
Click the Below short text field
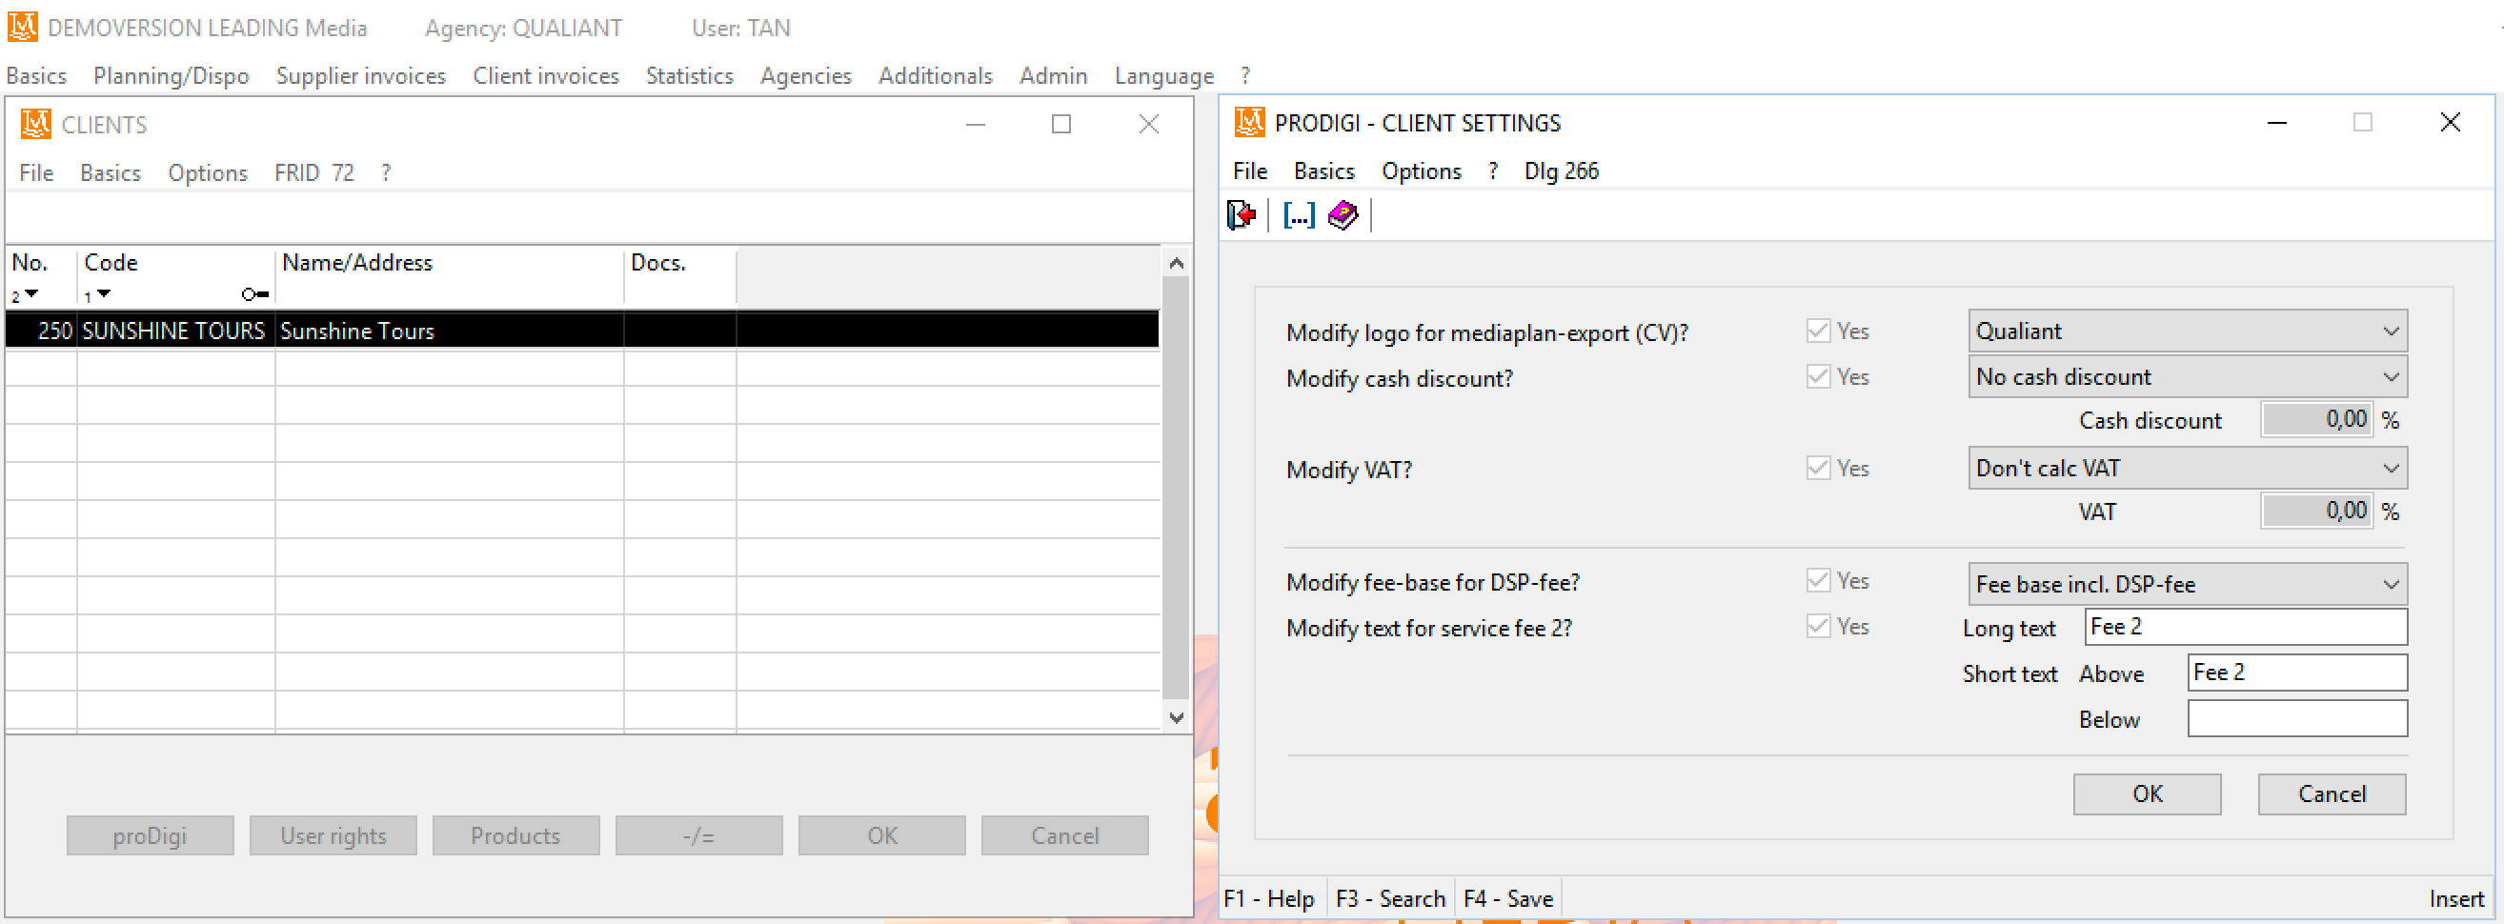2297,719
